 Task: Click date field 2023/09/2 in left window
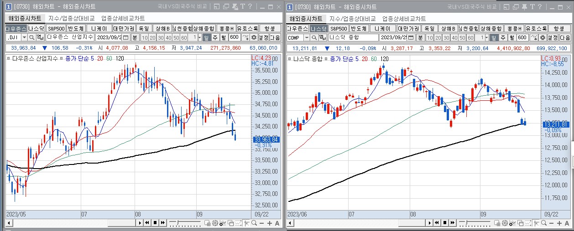[x=109, y=37]
